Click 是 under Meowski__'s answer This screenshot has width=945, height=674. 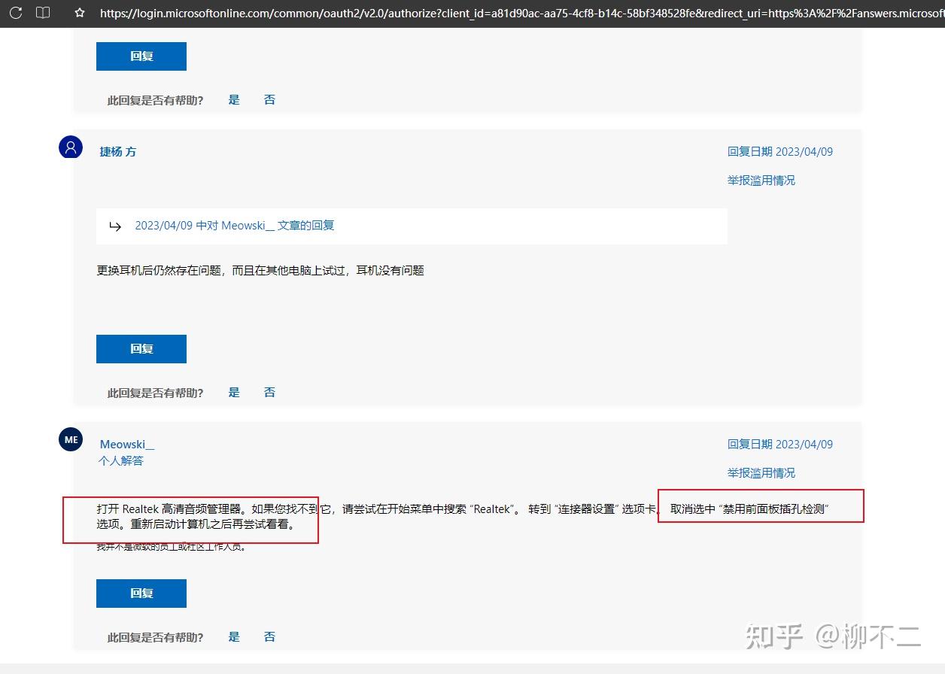[233, 636]
